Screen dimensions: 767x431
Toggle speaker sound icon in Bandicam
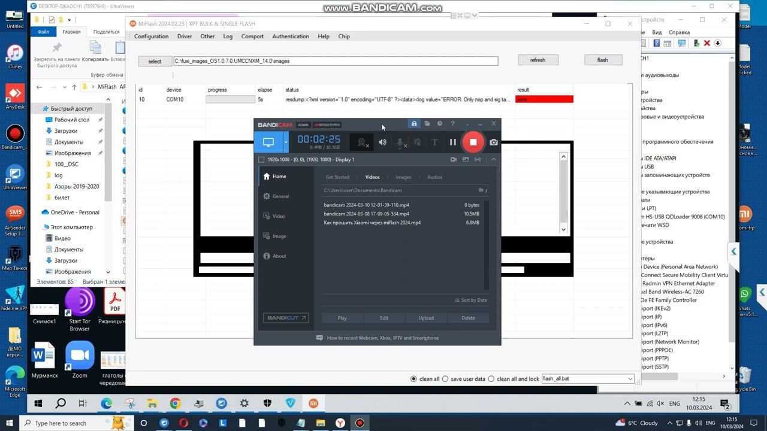[382, 142]
